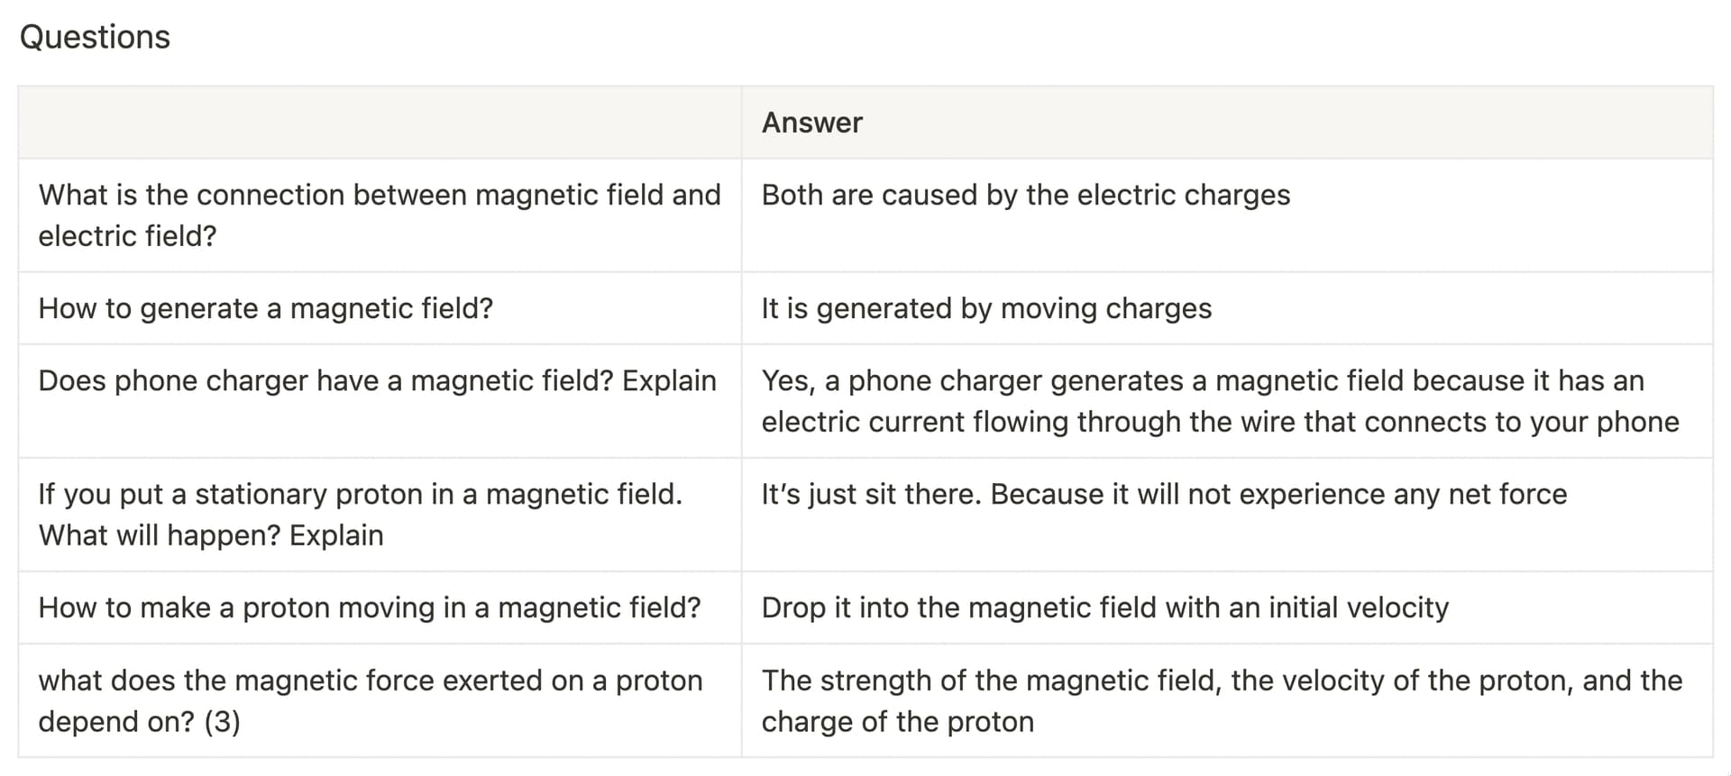The width and height of the screenshot is (1731, 776).
Task: Select the stationary proton question cell
Action: (x=380, y=515)
